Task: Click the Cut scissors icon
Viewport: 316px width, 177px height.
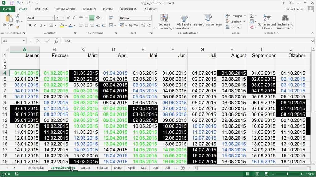Action: (18, 16)
